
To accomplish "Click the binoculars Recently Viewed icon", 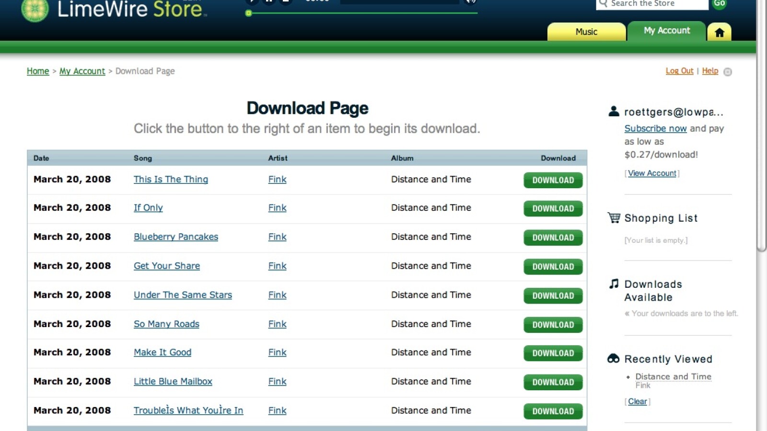I will pos(614,359).
